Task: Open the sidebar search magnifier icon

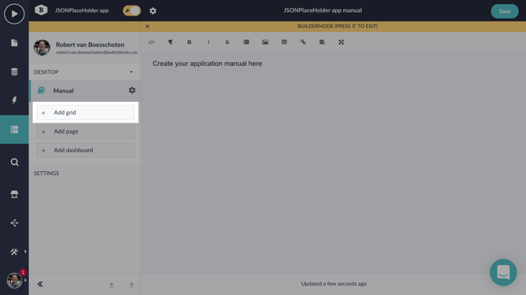Action: coord(14,162)
